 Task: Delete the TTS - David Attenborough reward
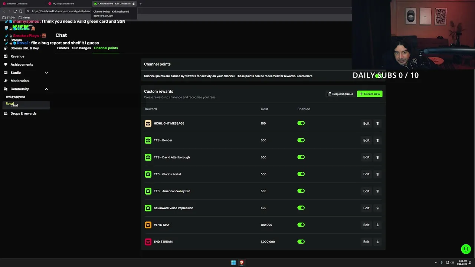tap(377, 157)
